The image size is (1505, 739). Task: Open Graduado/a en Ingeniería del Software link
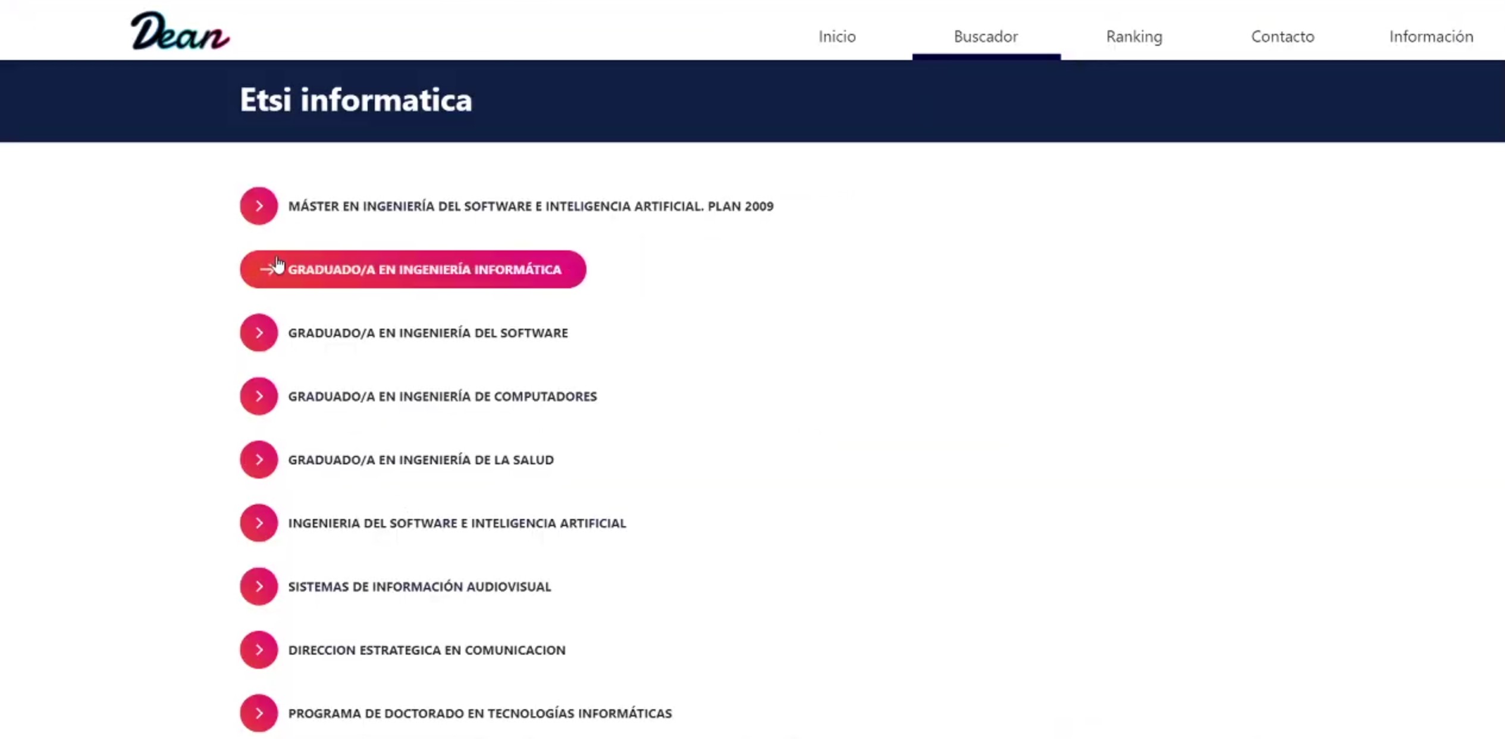428,333
